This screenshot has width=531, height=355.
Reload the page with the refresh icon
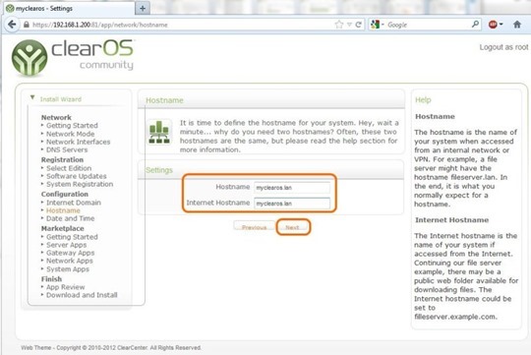pos(359,25)
